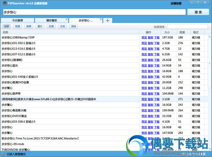Image resolution: width=212 pixels, height=157 pixels.
Task: Select the row 步步惊心粤语第16集
Action: click(x=104, y=110)
